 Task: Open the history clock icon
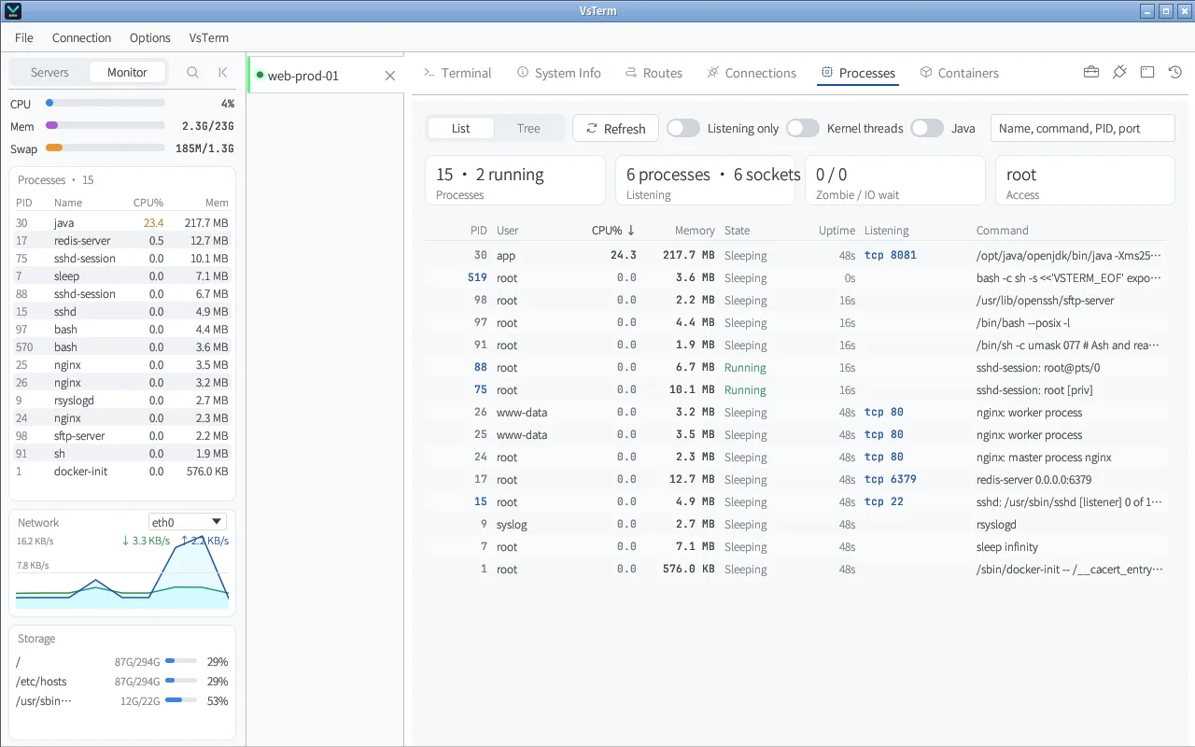pos(1175,72)
